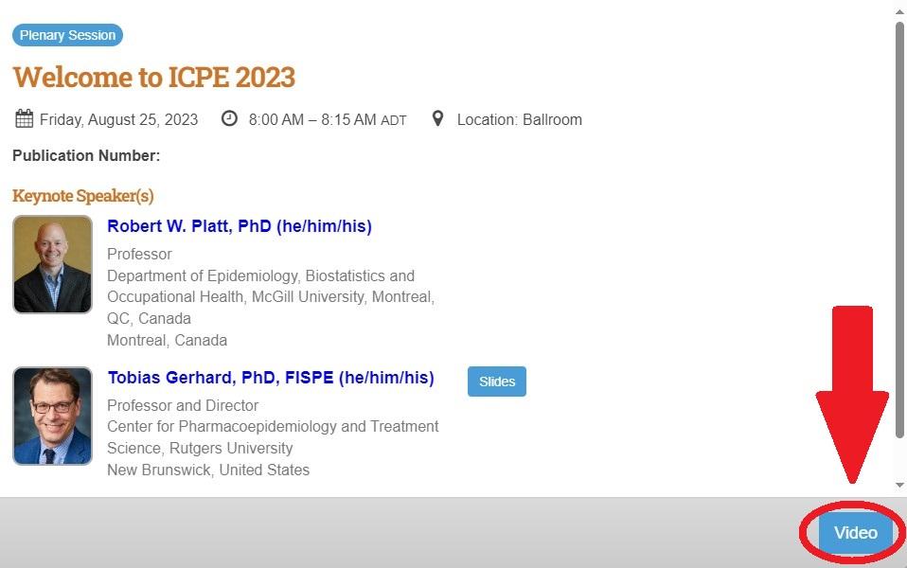Click the Friday, August 25, 2023 date text
This screenshot has height=568, width=907.
[119, 119]
